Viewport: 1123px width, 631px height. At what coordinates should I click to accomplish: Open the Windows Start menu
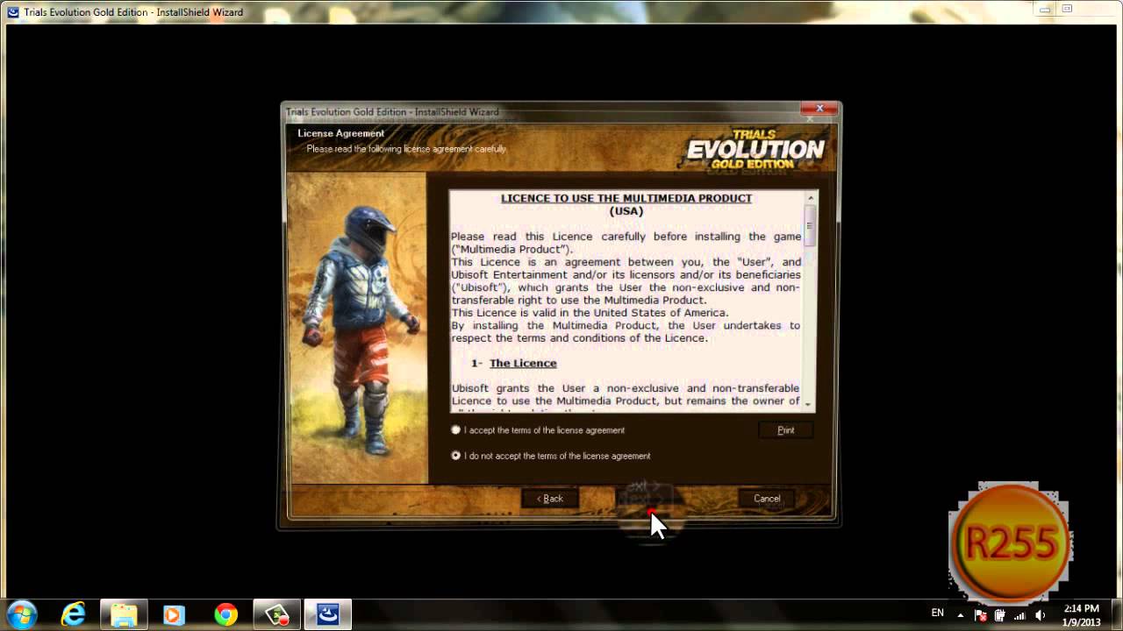[21, 613]
